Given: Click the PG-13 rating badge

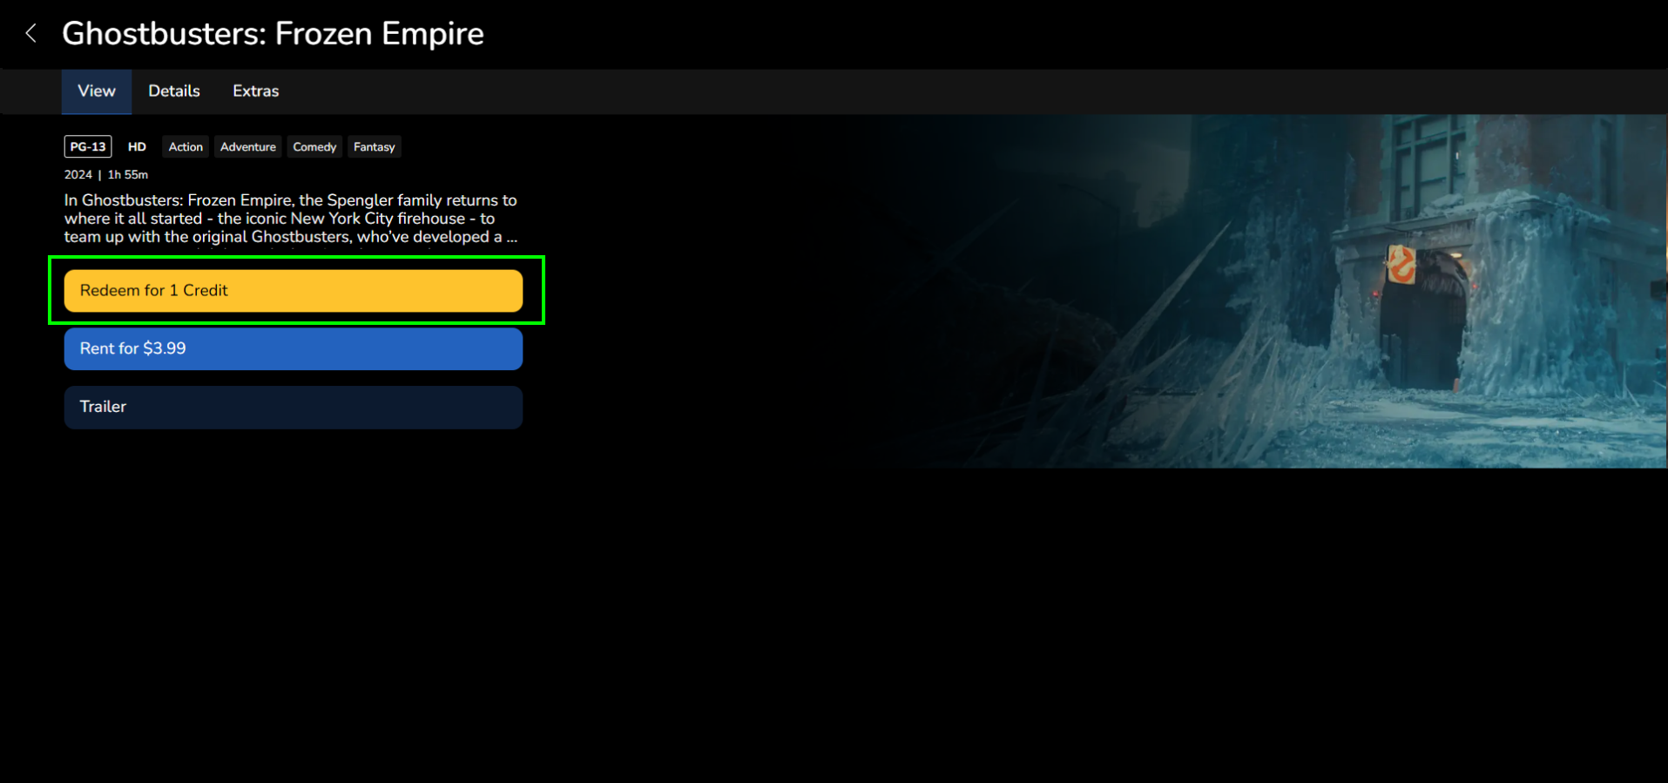Looking at the screenshot, I should (88, 146).
